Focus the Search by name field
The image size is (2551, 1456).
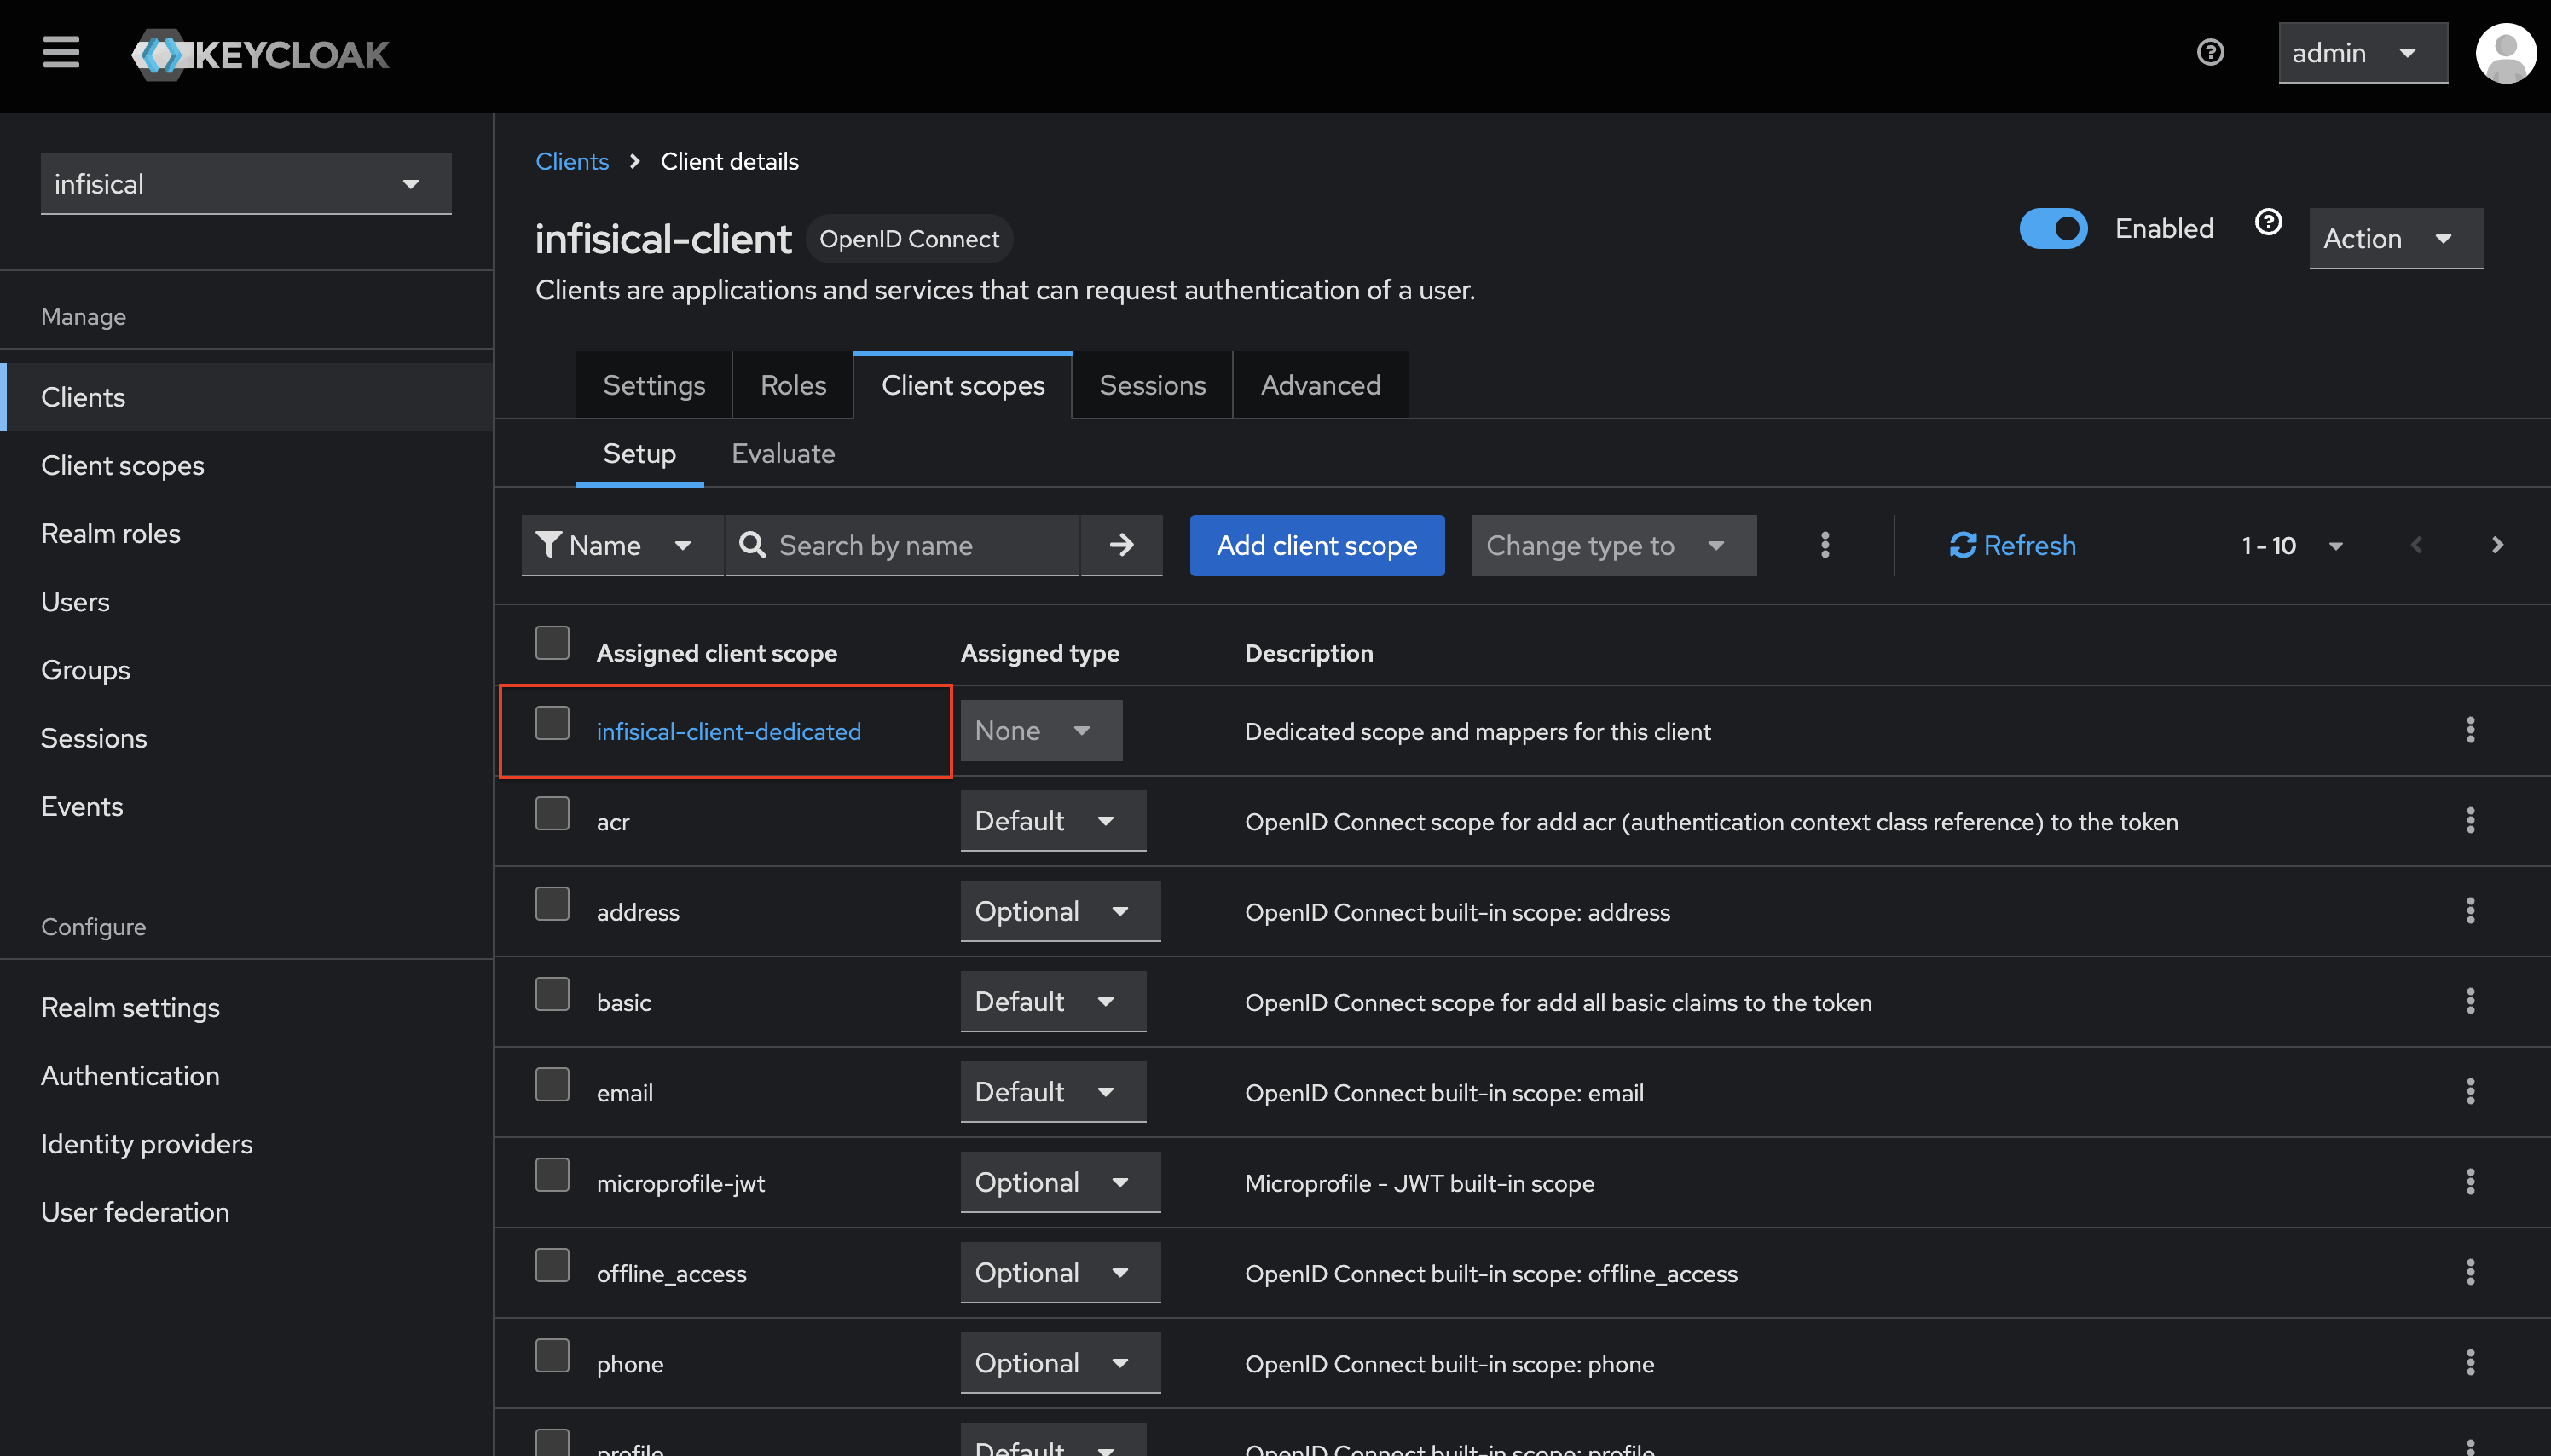(x=902, y=545)
